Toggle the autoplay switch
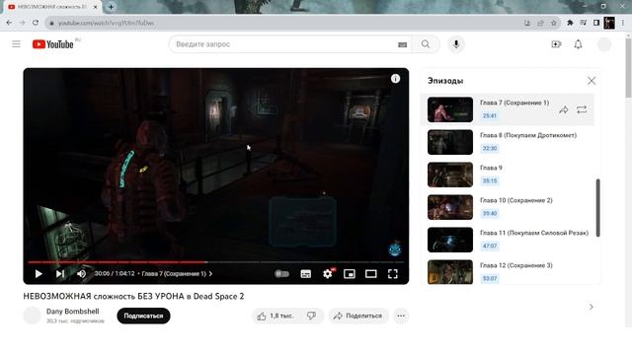 [x=281, y=274]
